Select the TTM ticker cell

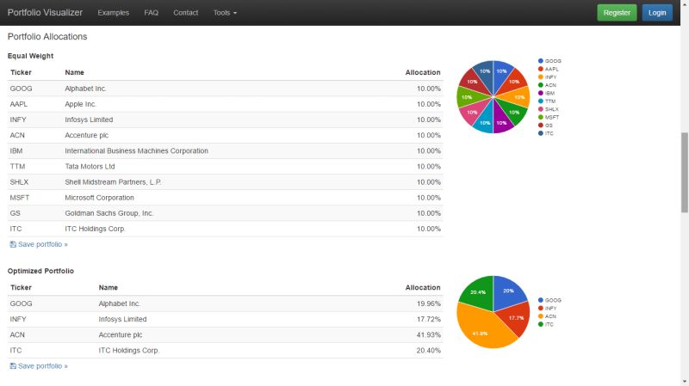coord(17,167)
